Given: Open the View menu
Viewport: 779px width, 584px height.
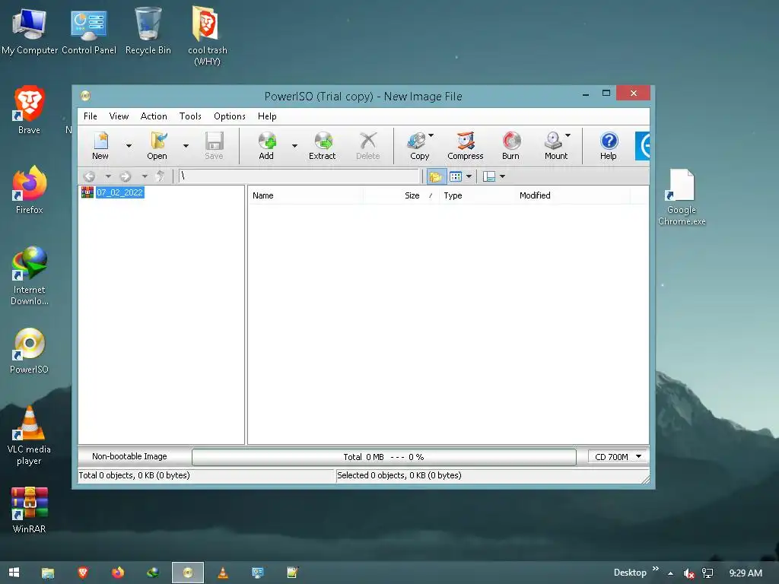Looking at the screenshot, I should [x=119, y=116].
